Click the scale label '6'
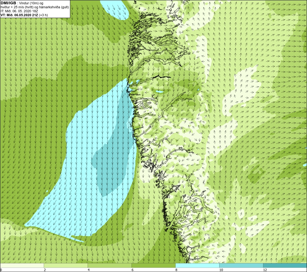307x272 pixels. coord(133,270)
